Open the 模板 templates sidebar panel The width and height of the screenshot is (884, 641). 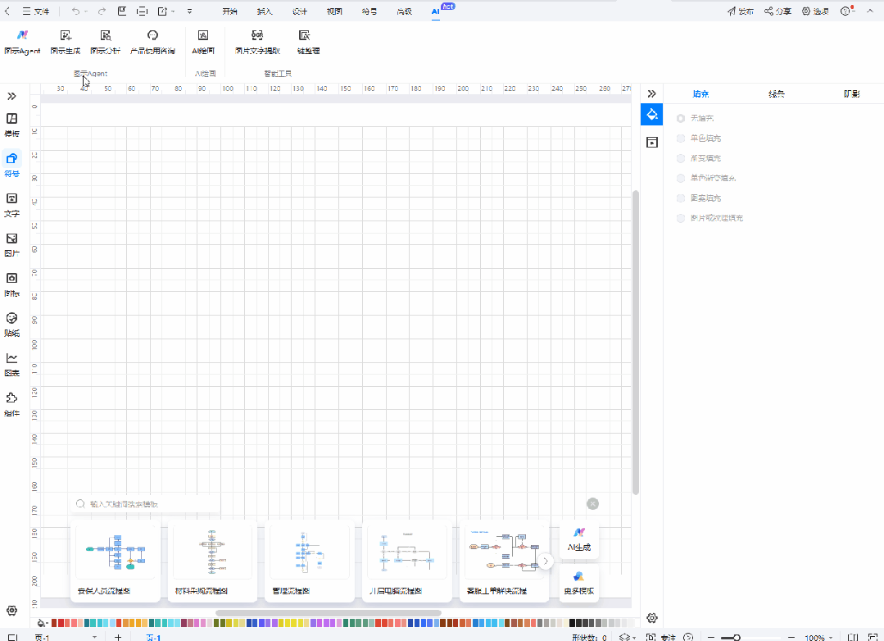coord(11,125)
